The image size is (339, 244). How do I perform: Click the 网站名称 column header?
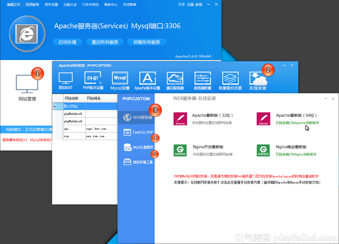74,98
